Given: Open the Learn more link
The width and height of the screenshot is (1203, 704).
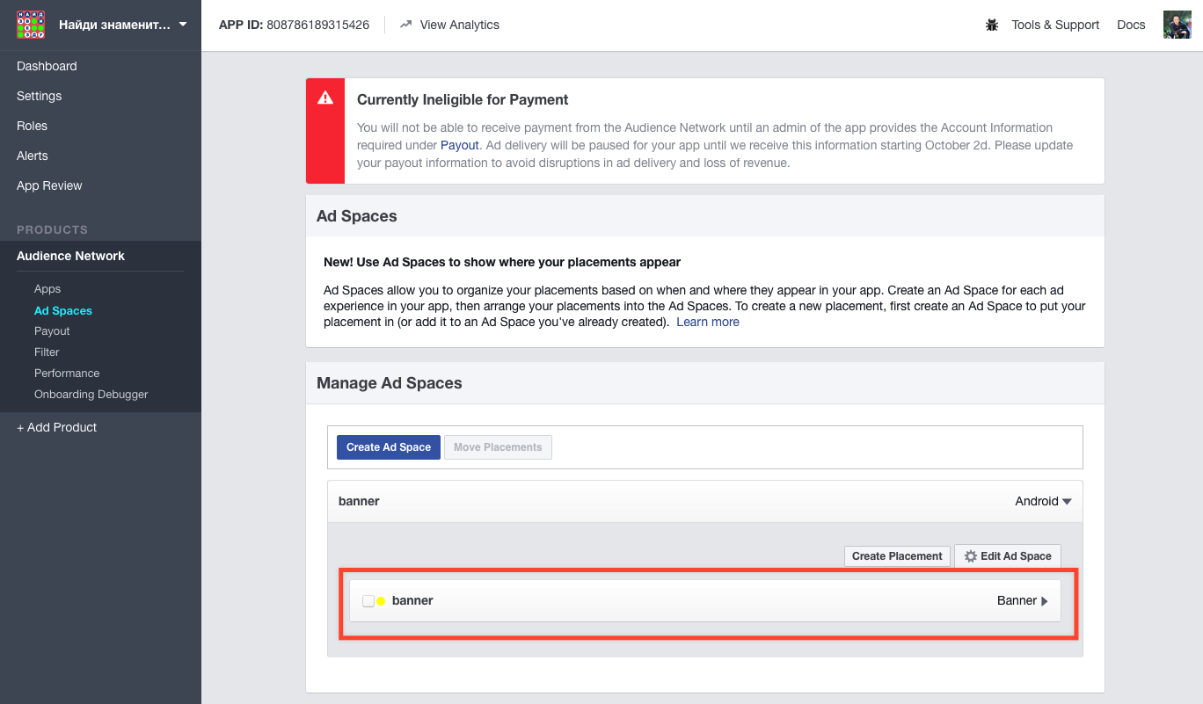Looking at the screenshot, I should (x=708, y=323).
